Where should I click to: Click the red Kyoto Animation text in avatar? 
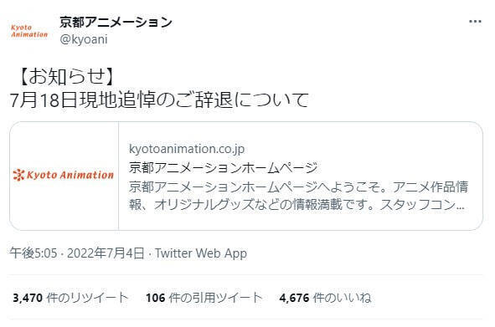(29, 31)
